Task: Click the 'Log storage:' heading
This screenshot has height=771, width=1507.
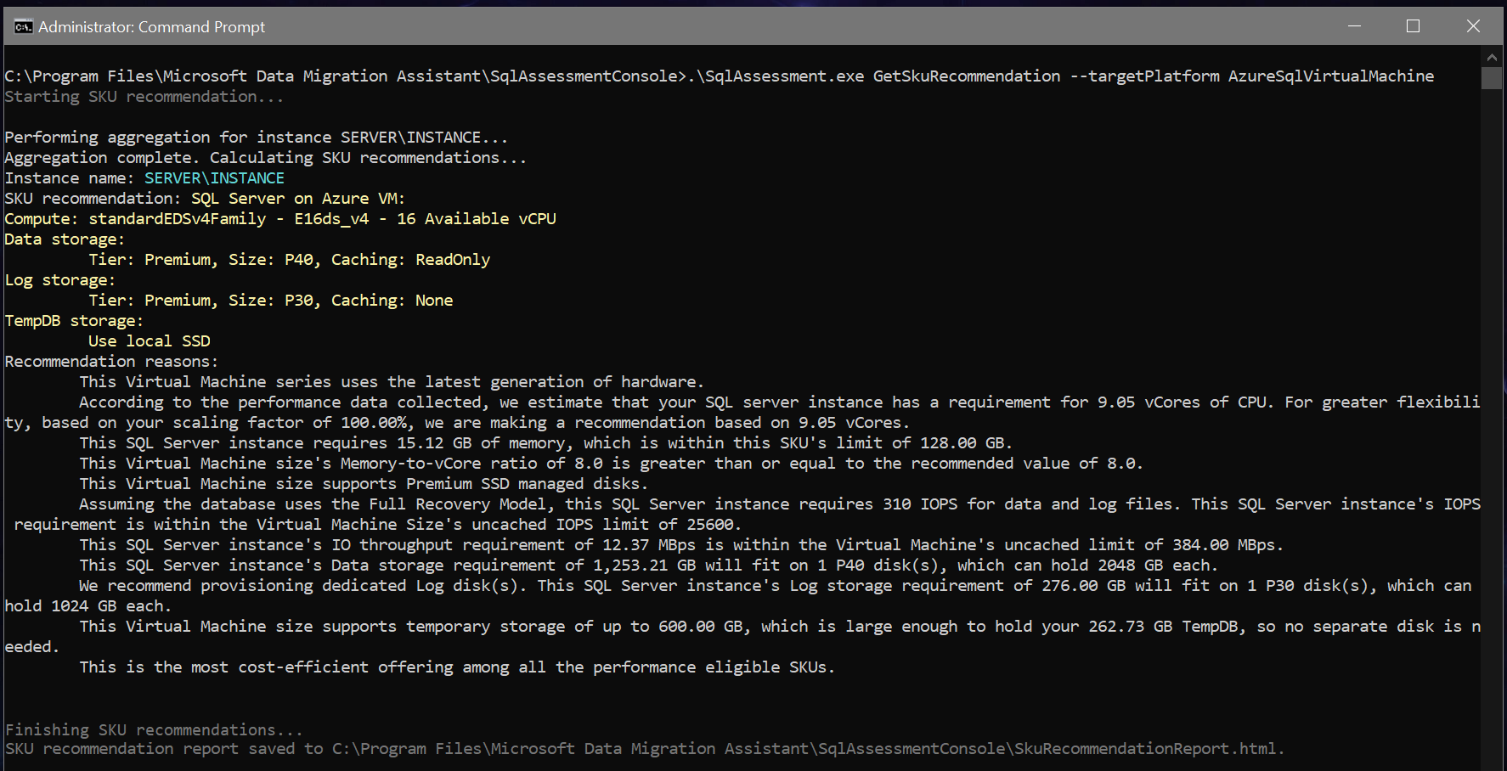Action: coord(60,280)
